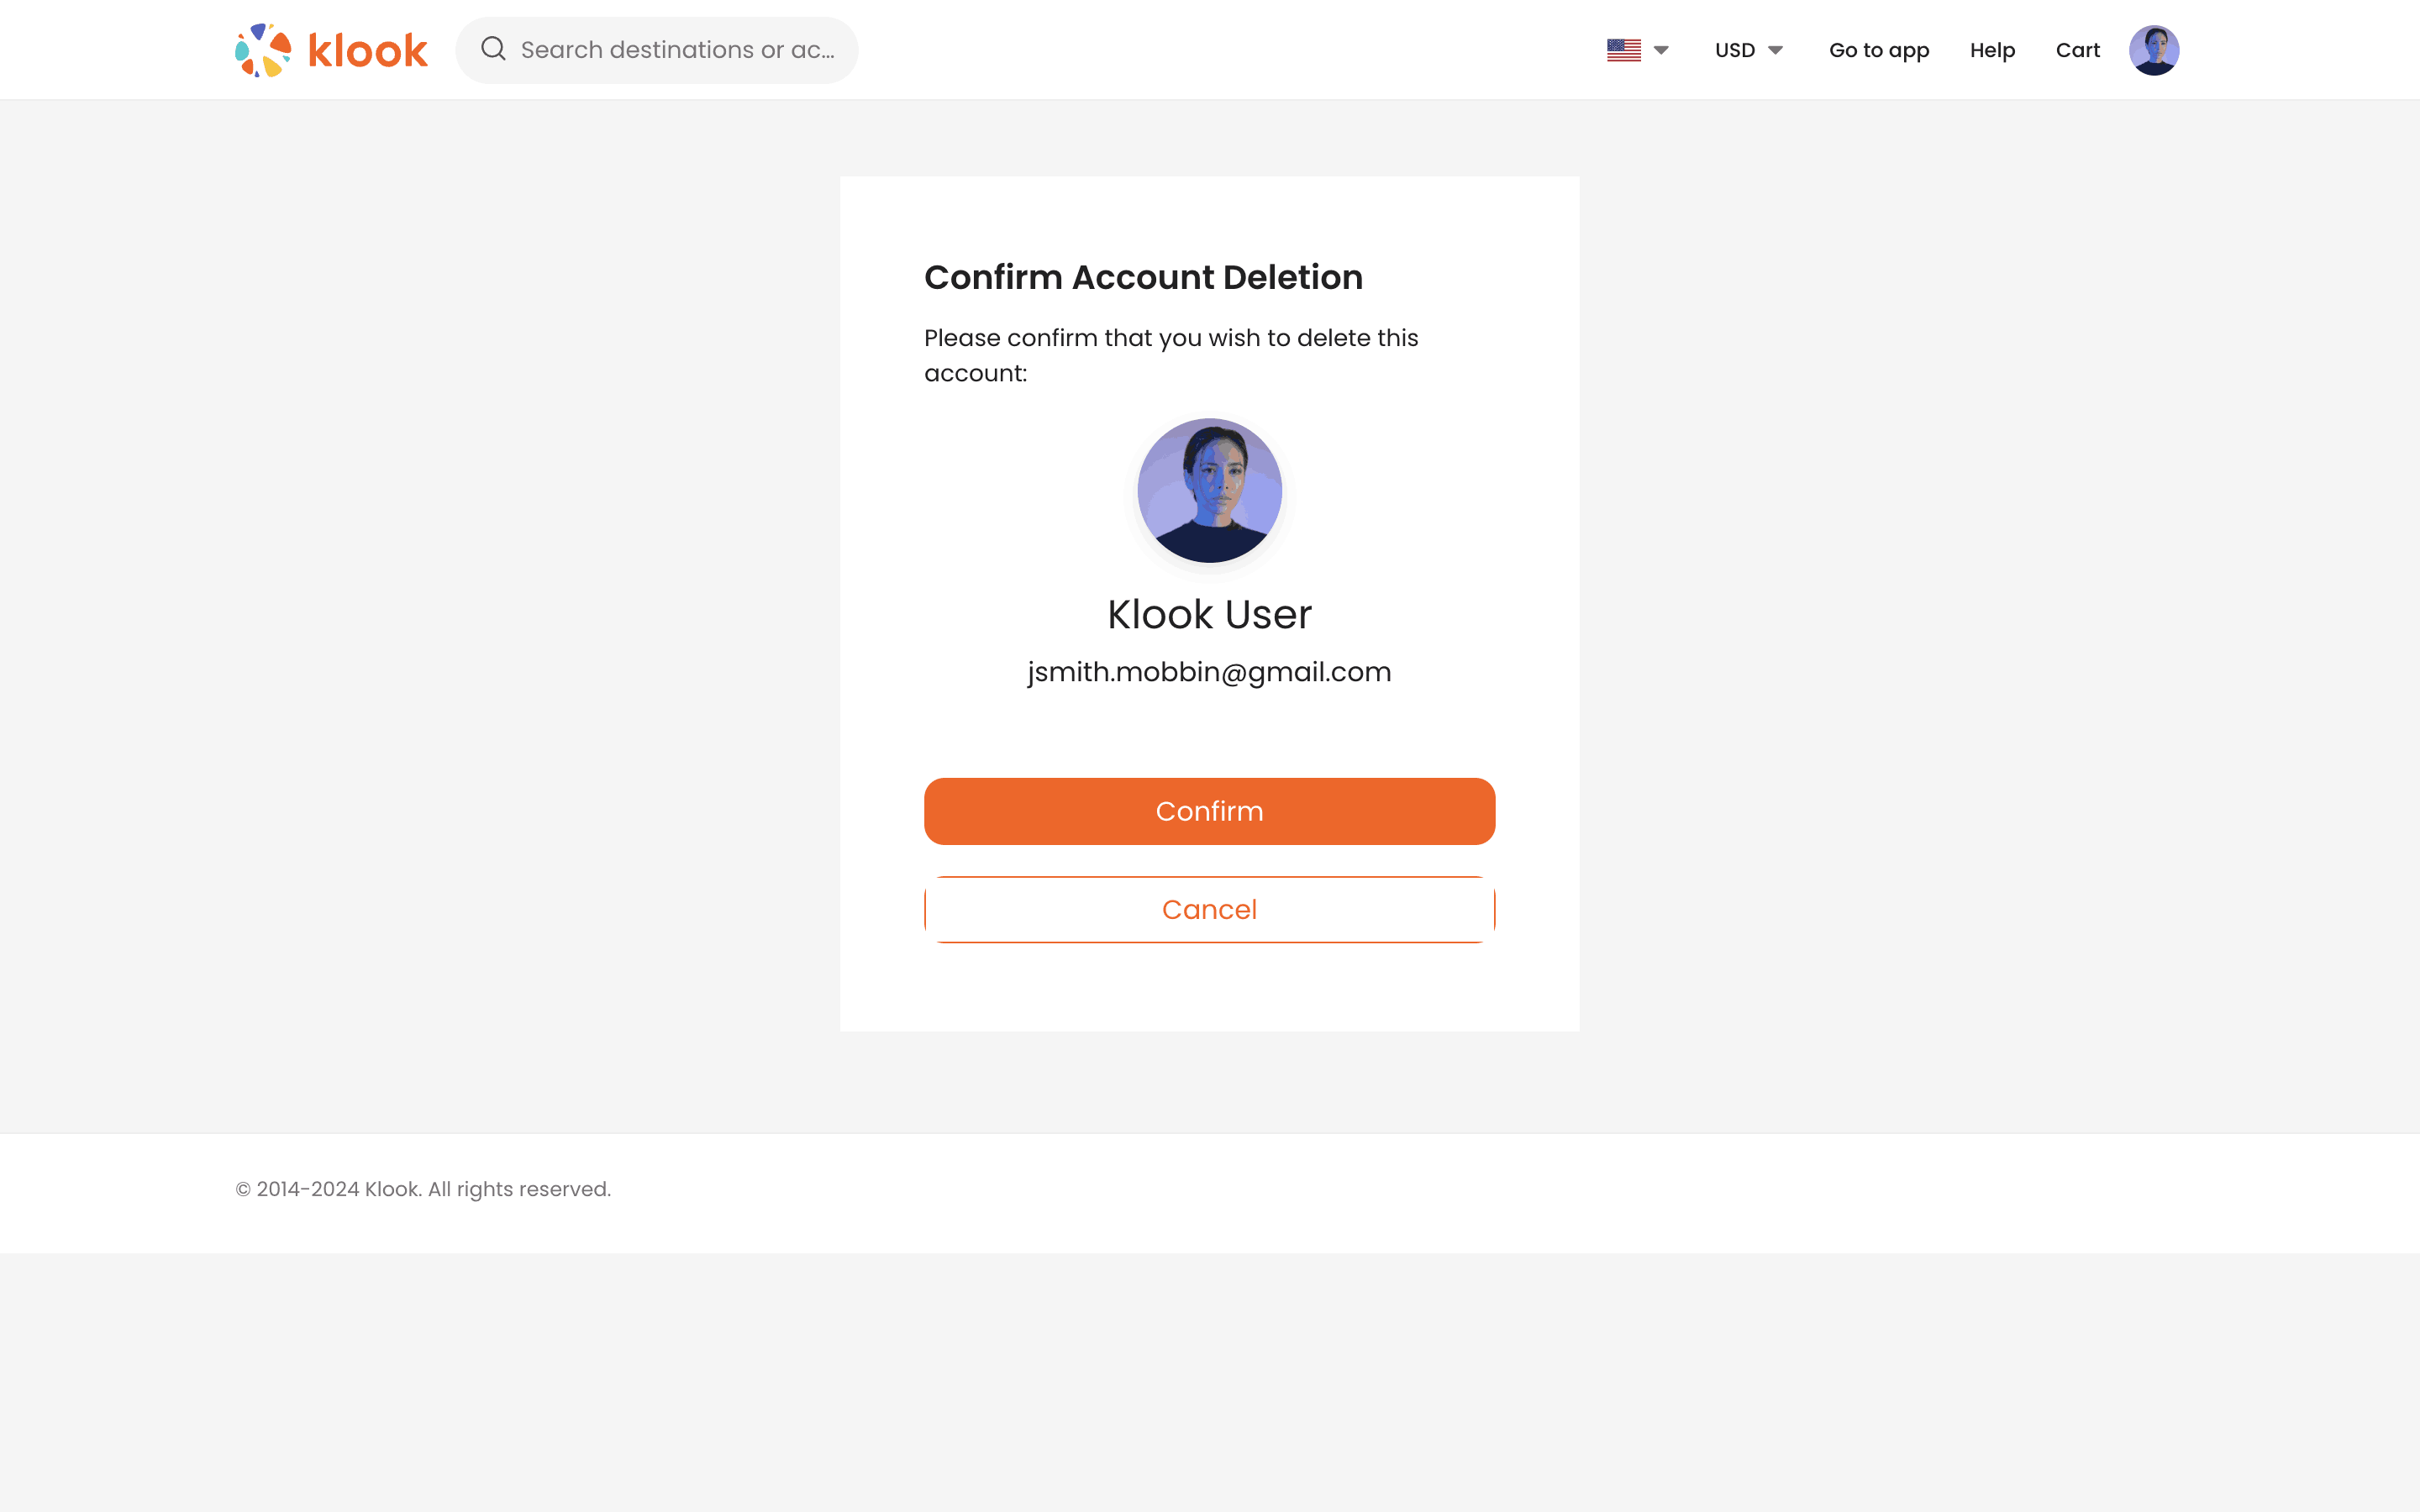Screen dimensions: 2420x1512
Task: Click the jsmith.mobbin@gmail.com email address
Action: [x=1209, y=672]
